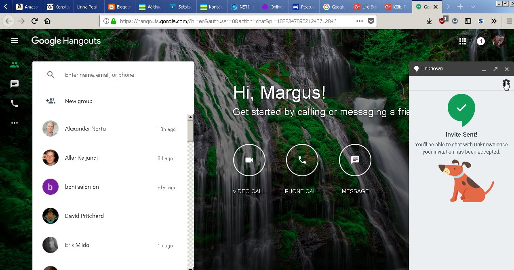This screenshot has height=270, width=514.
Task: Open the notifications badge showing 1
Action: pos(480,41)
